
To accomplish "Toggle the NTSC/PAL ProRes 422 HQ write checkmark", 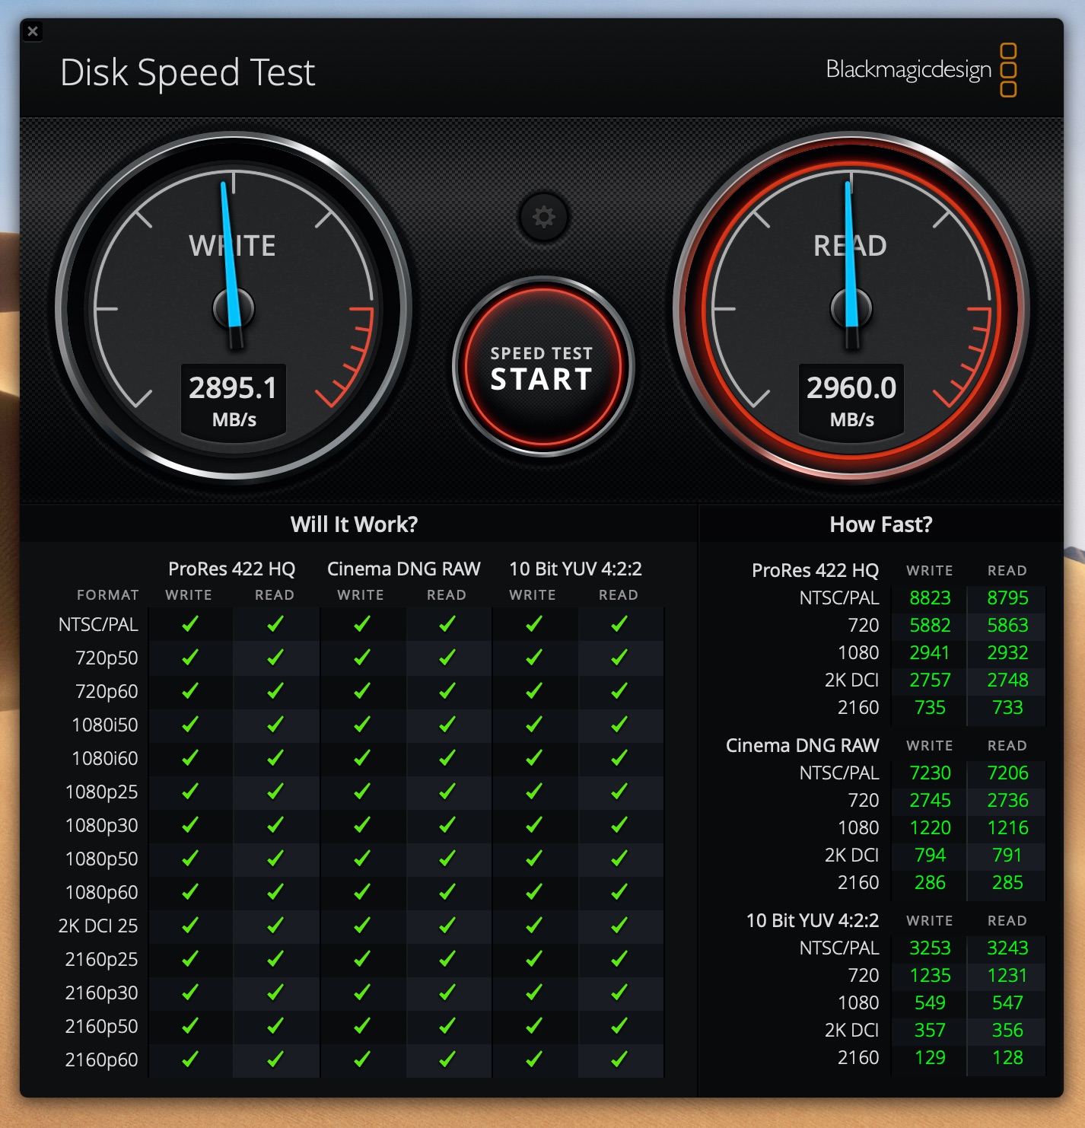I will 189,624.
